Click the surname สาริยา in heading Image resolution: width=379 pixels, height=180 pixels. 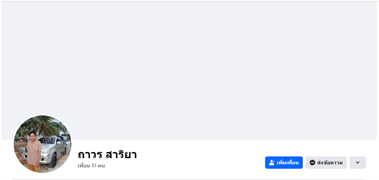click(121, 155)
